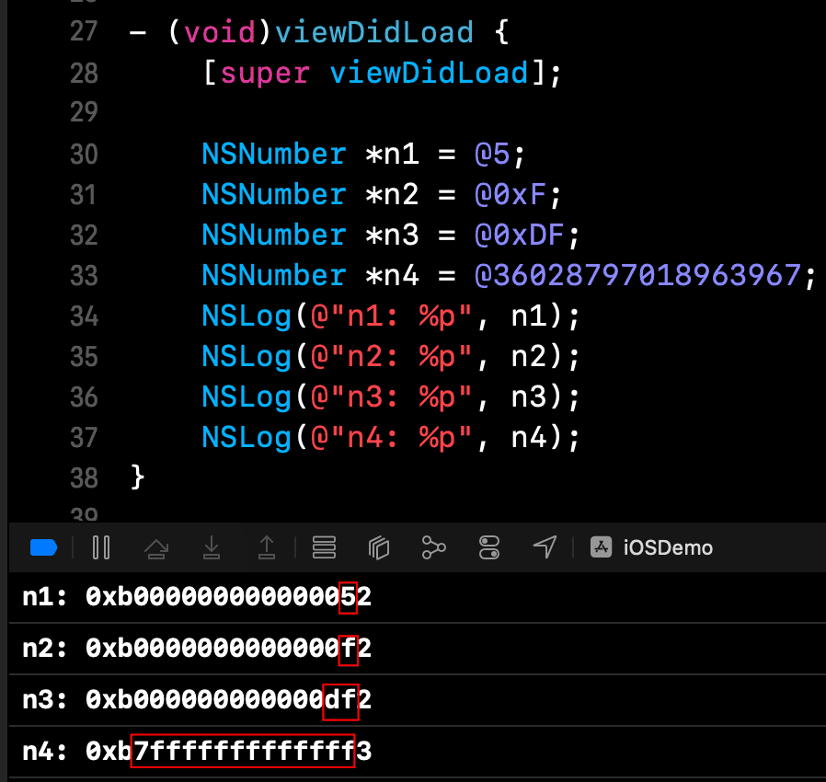Click the Step Out debug icon
Viewport: 826px width, 782px height.
(267, 548)
